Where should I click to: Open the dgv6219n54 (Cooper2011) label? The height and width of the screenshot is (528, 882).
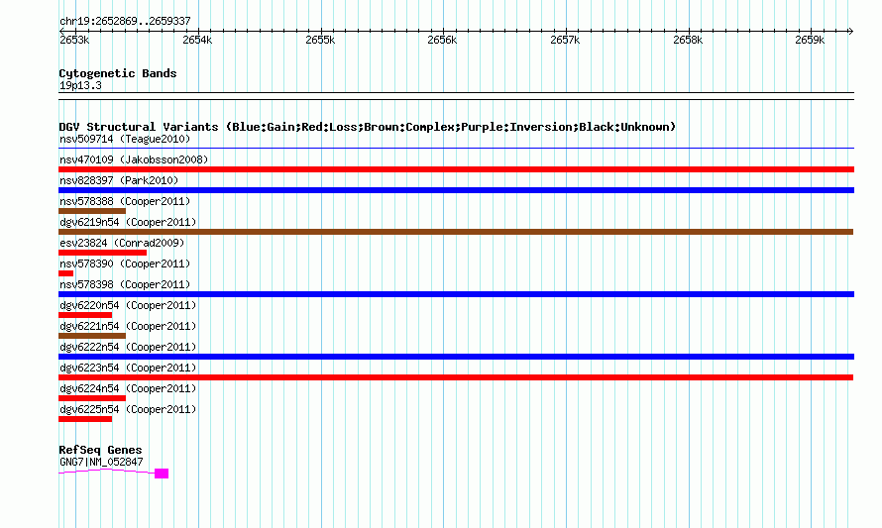click(128, 222)
